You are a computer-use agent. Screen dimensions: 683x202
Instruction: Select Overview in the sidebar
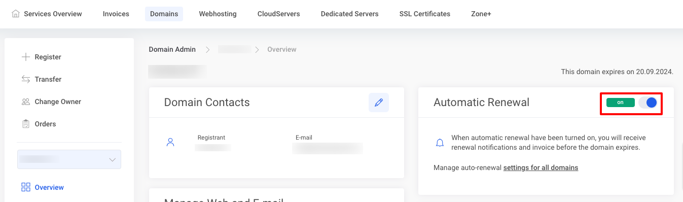tap(49, 187)
